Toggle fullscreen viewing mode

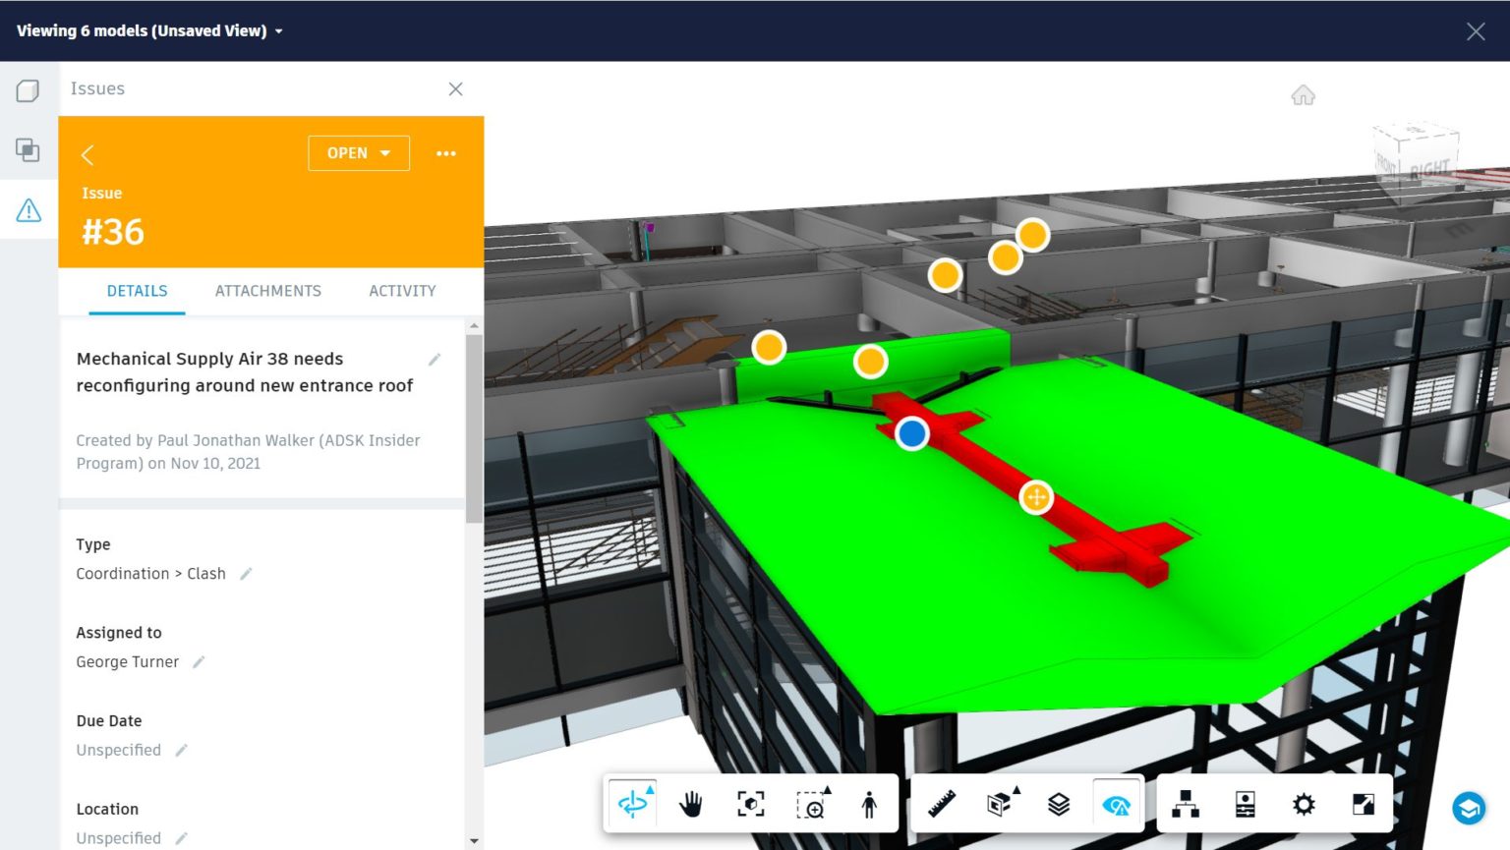click(1364, 803)
